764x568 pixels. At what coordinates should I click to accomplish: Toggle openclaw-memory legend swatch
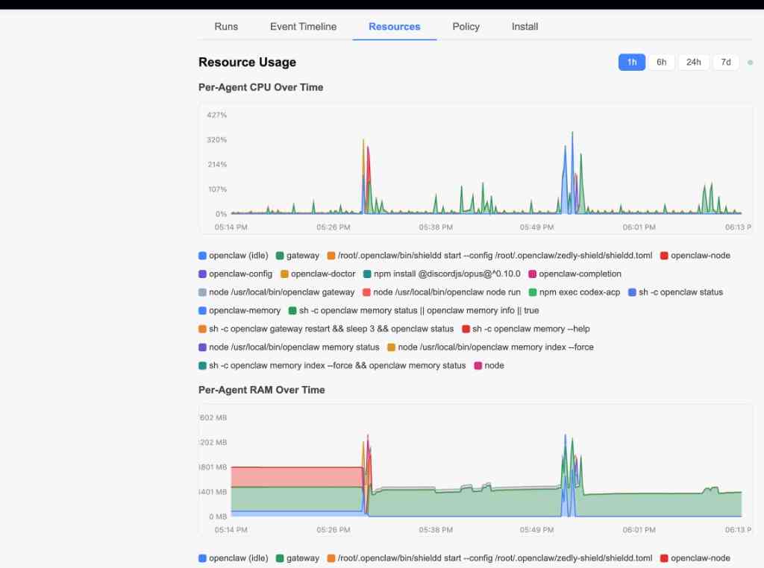coord(203,311)
